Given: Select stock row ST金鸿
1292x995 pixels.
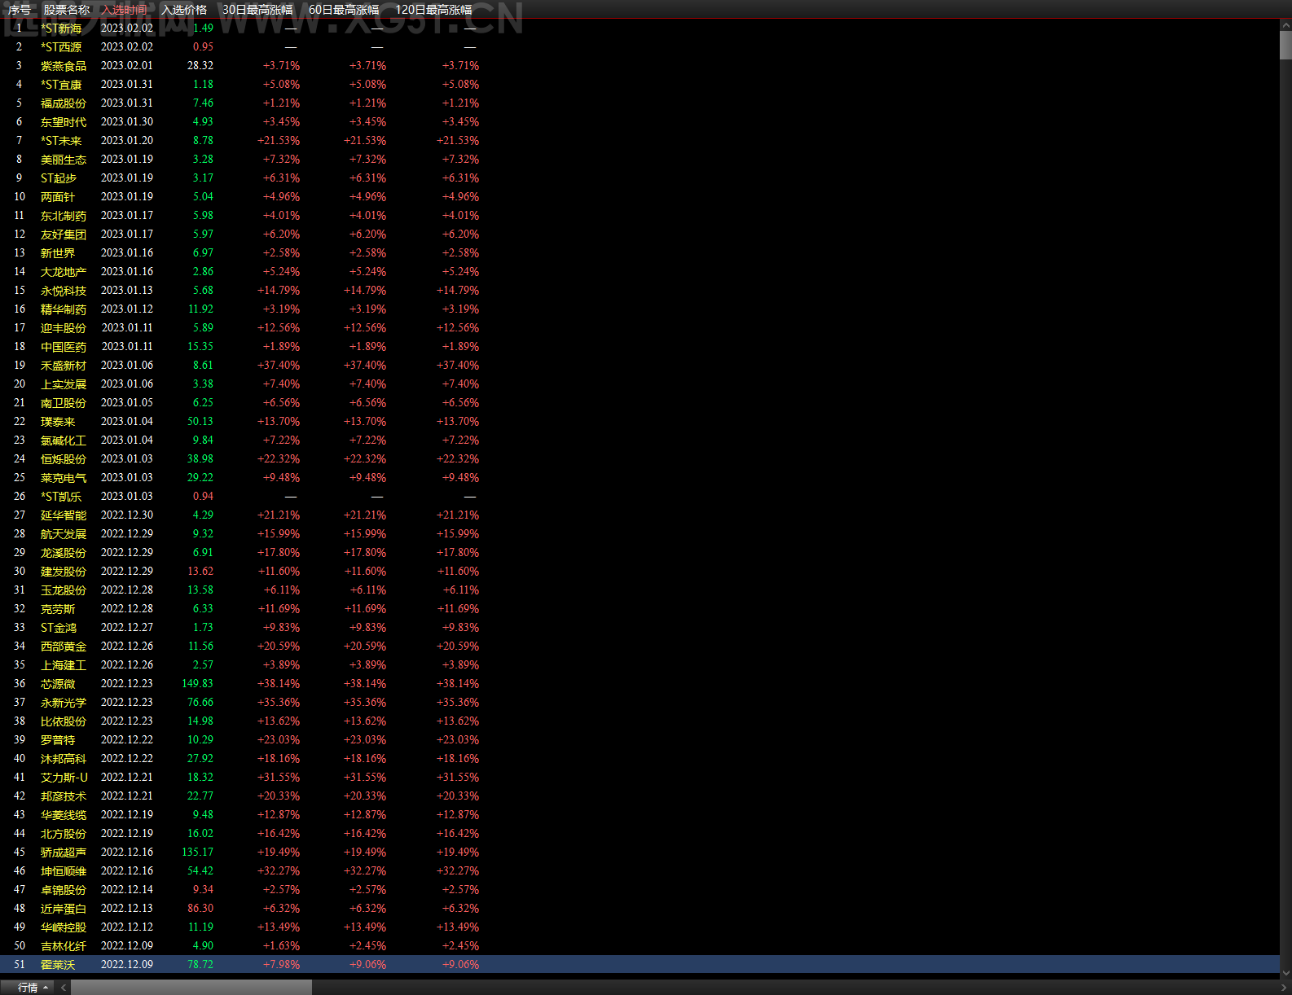Looking at the screenshot, I should [x=639, y=627].
